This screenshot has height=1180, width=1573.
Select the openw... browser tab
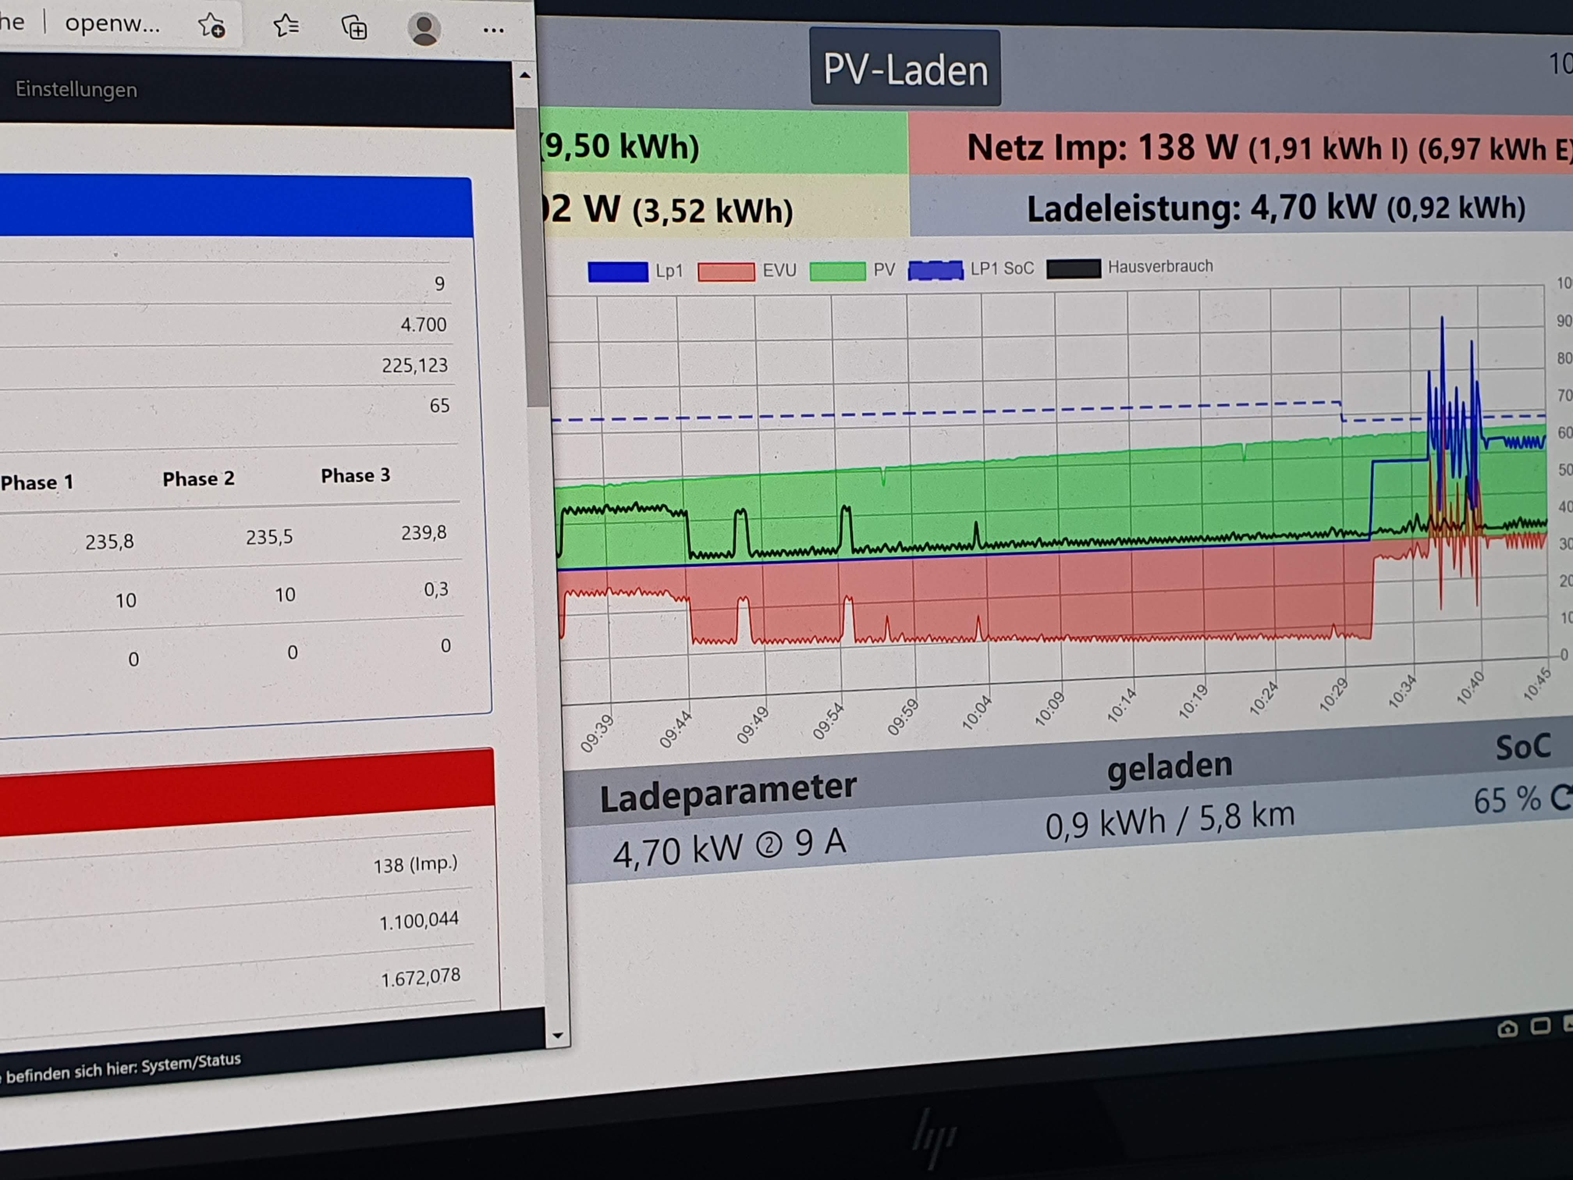point(112,23)
